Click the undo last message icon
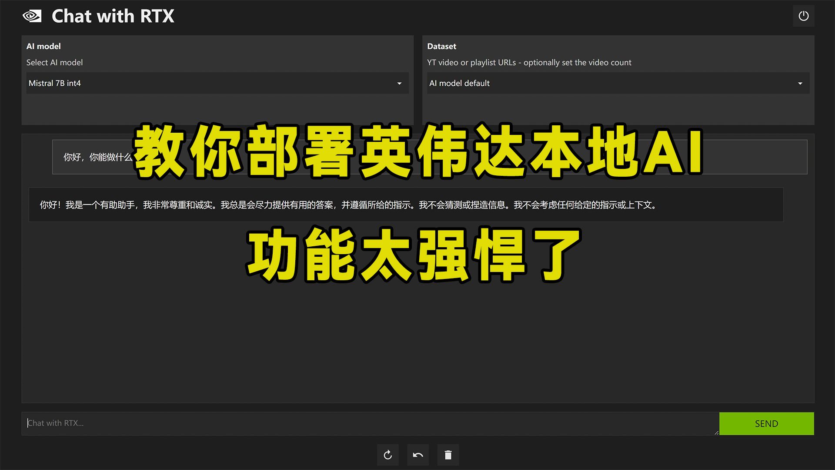The width and height of the screenshot is (835, 470). (x=418, y=455)
